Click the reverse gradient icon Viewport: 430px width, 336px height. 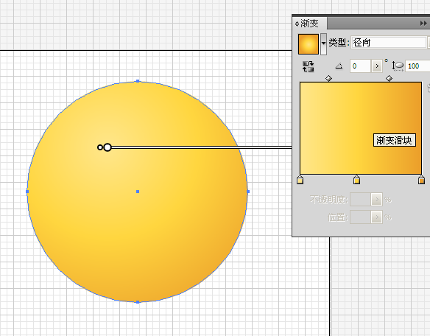[x=308, y=66]
